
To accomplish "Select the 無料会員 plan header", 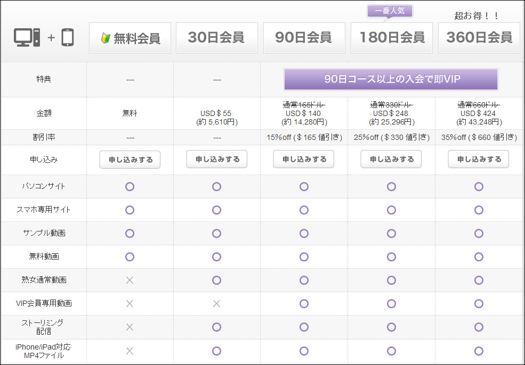I will click(130, 38).
